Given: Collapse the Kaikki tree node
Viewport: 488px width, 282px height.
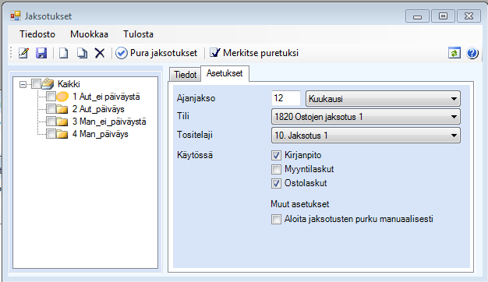Looking at the screenshot, I should coord(23,84).
